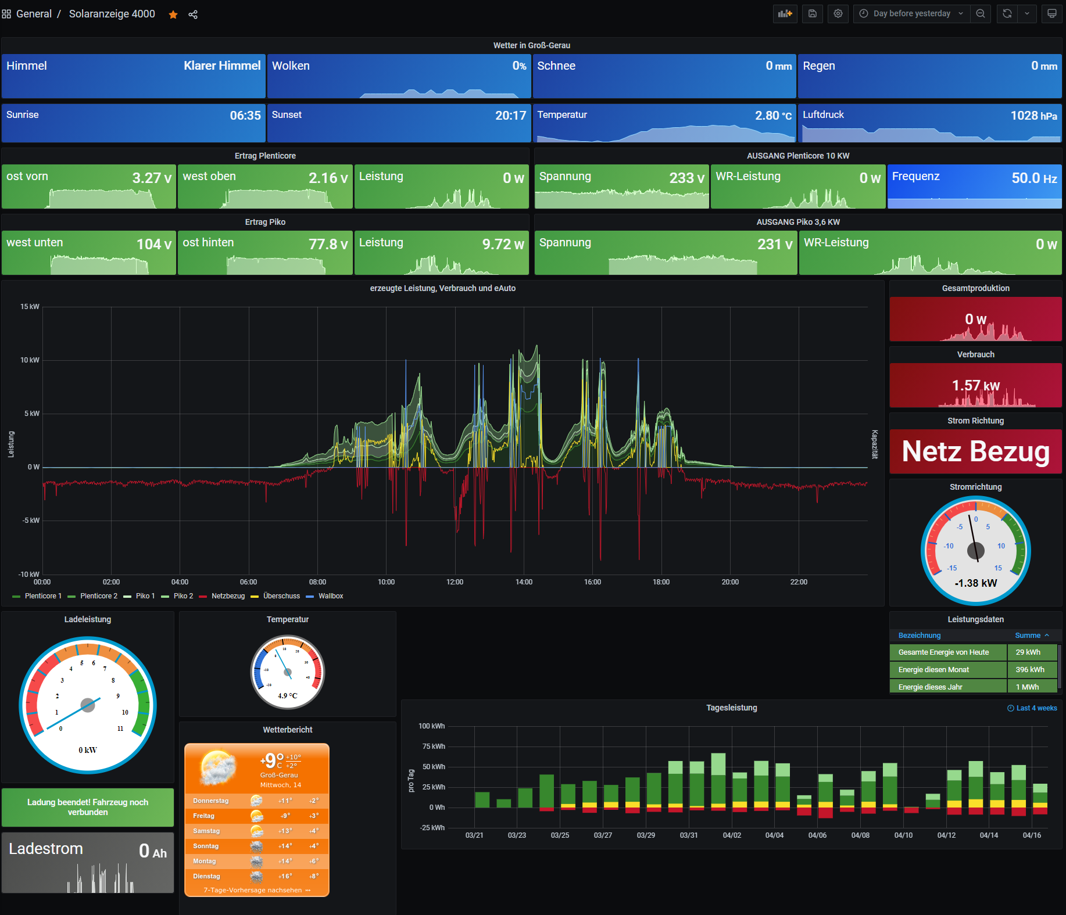Viewport: 1066px width, 915px height.
Task: Toggle the Überschuss series in legend
Action: click(x=281, y=596)
